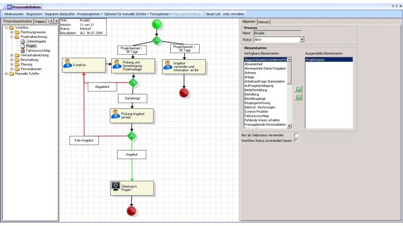Switch to the Palette tab
The image size is (403, 226).
40,22
